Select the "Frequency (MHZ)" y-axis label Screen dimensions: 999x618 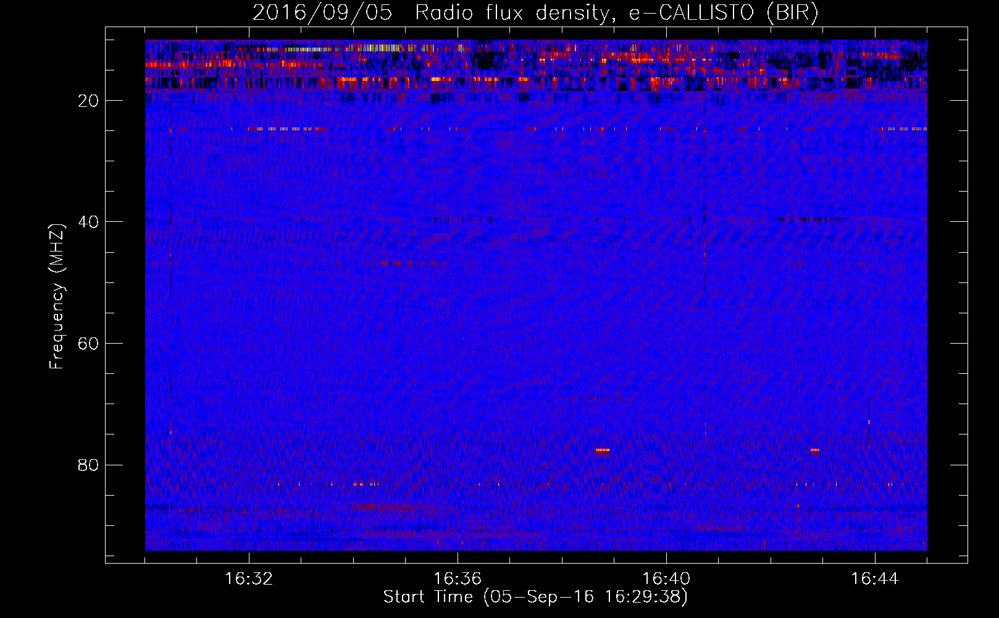pyautogui.click(x=57, y=297)
